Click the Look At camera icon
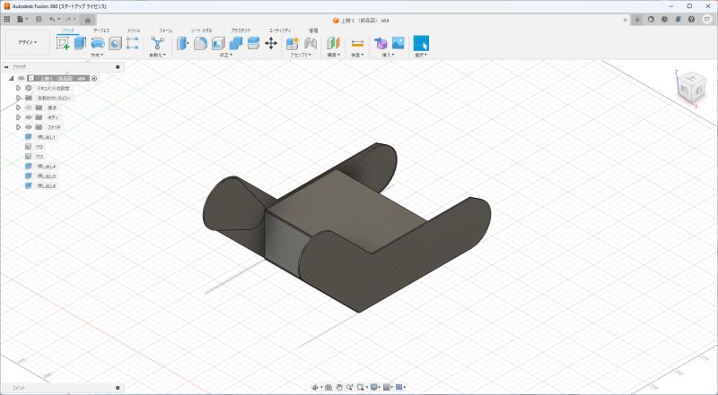 click(x=328, y=387)
